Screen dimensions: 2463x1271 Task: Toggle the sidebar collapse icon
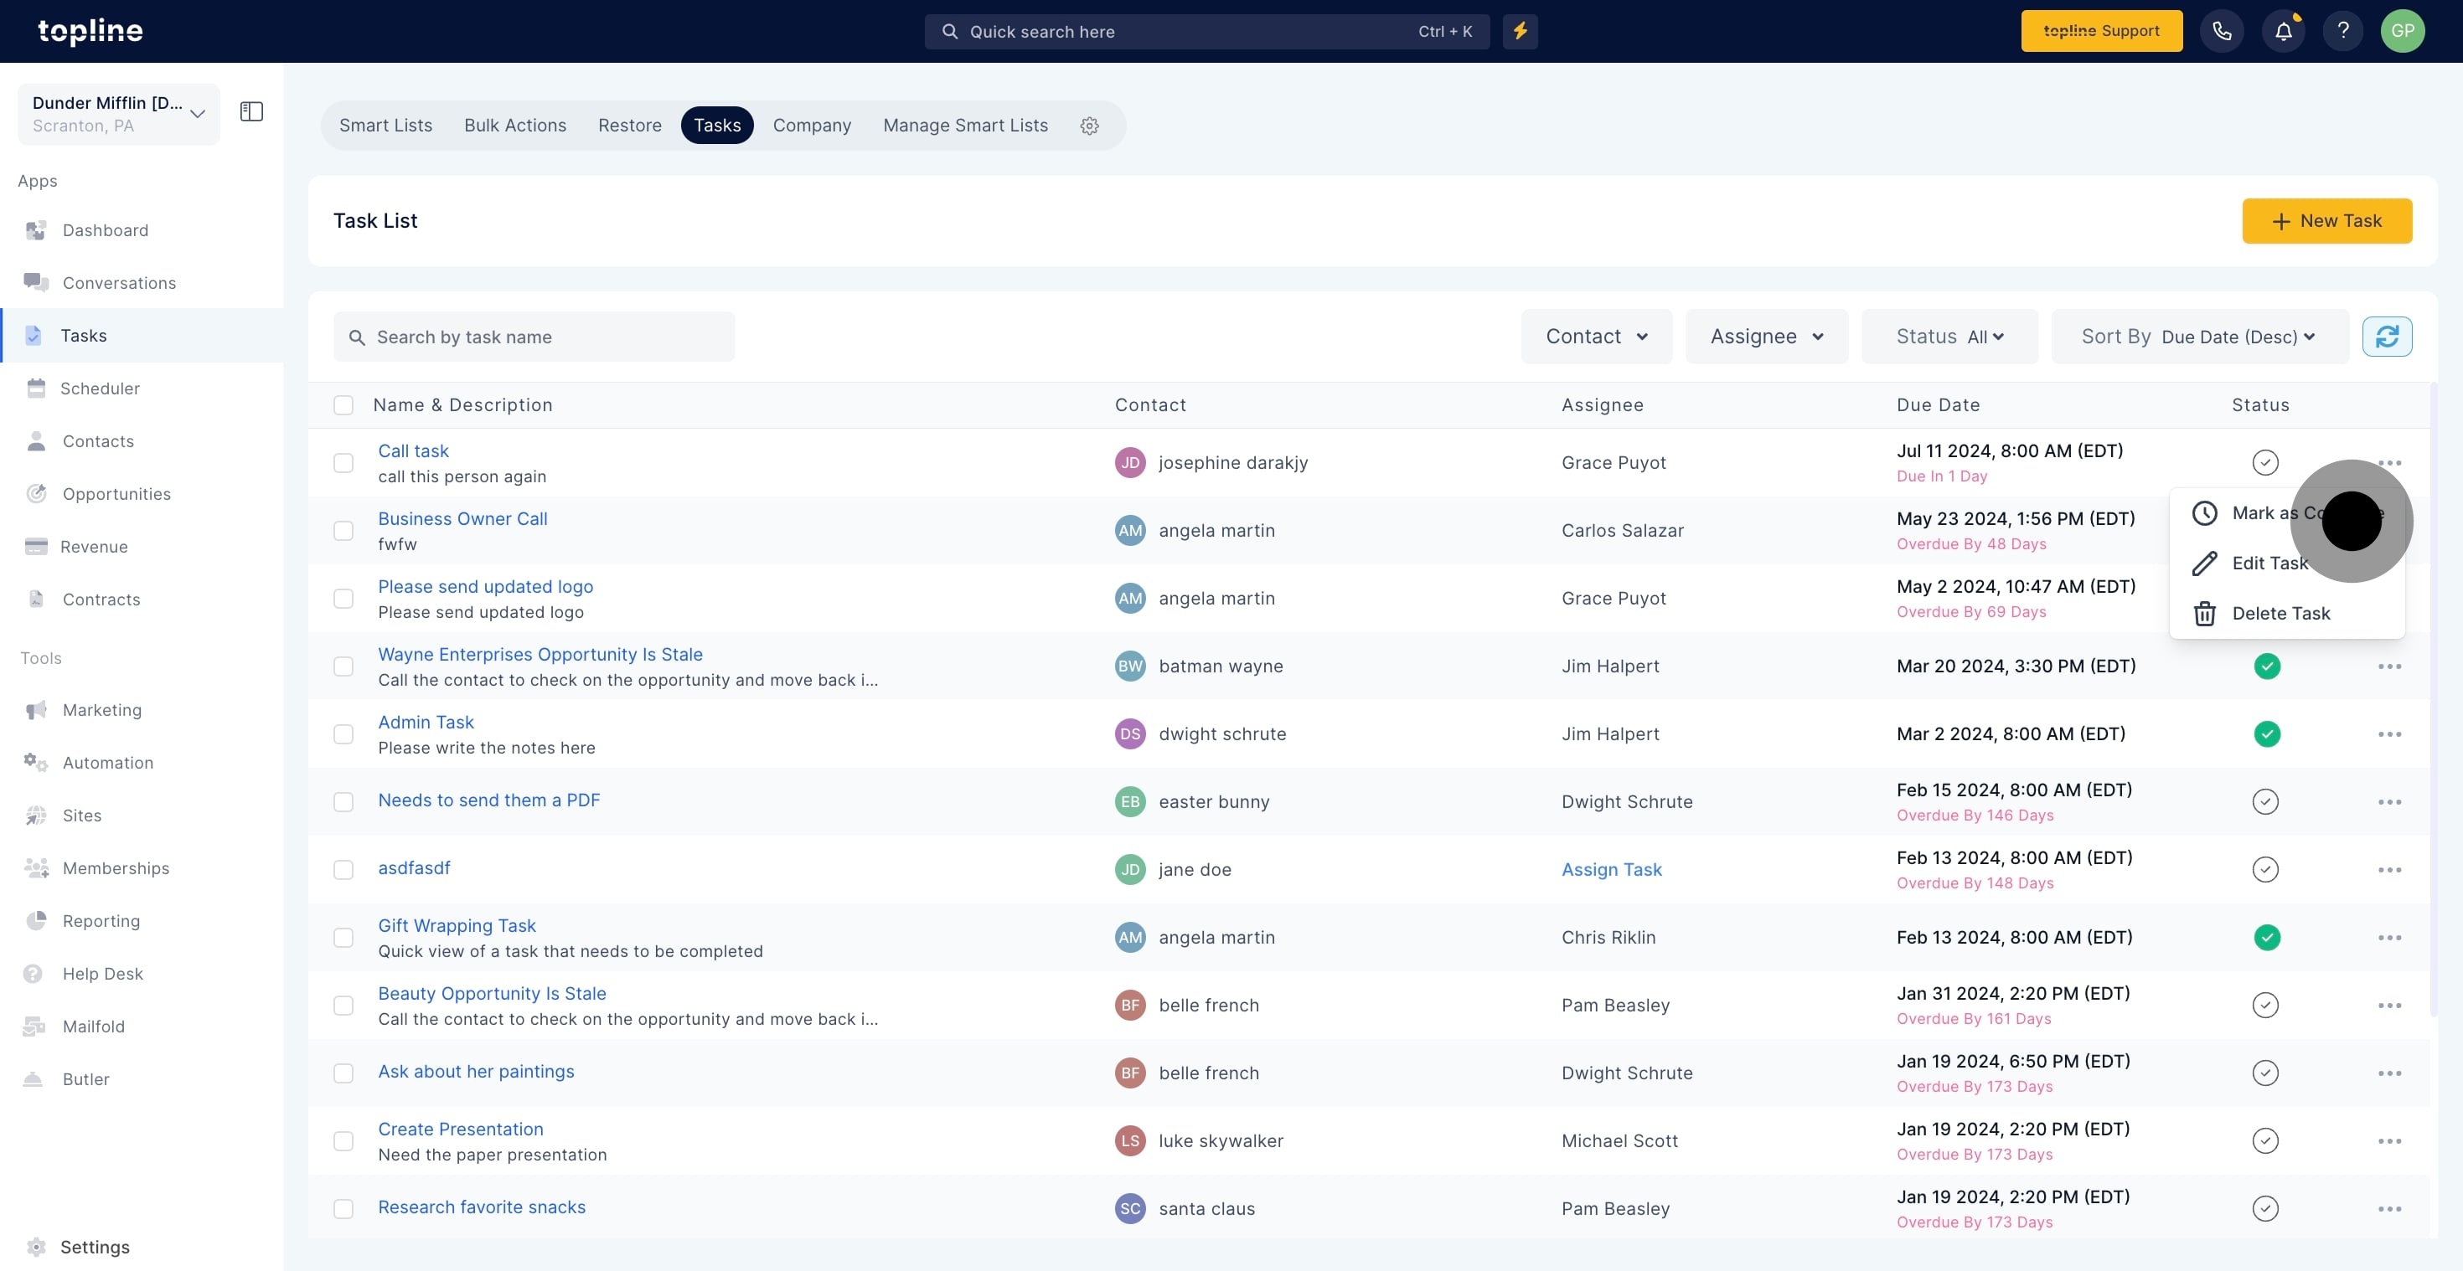[251, 112]
